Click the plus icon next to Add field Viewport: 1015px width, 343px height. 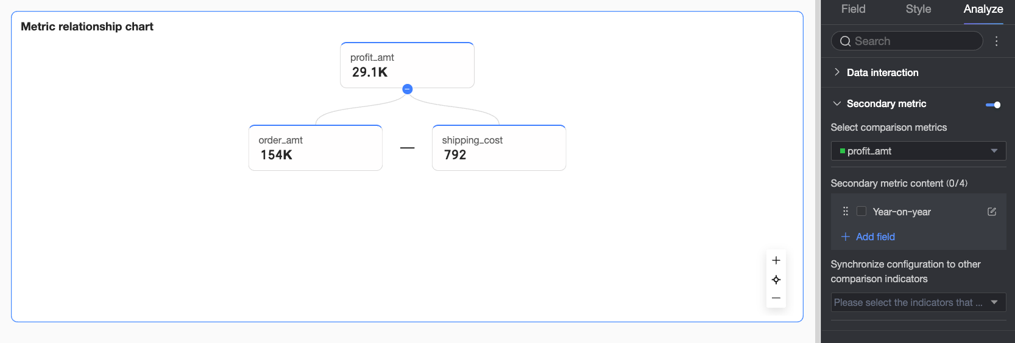846,237
